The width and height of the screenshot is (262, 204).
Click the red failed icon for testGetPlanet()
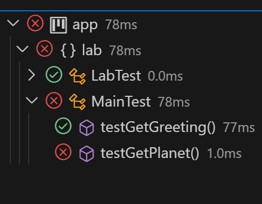click(63, 152)
